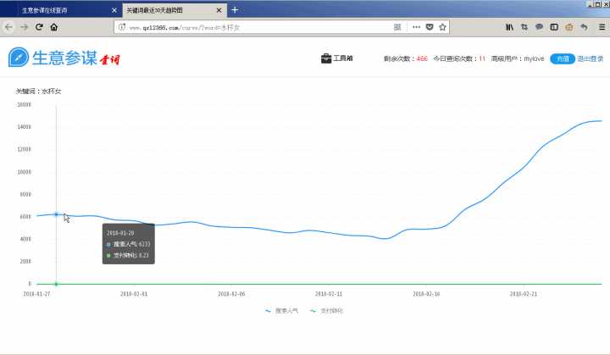
Task: Click the highlighted data point on the blue line
Action: point(56,214)
